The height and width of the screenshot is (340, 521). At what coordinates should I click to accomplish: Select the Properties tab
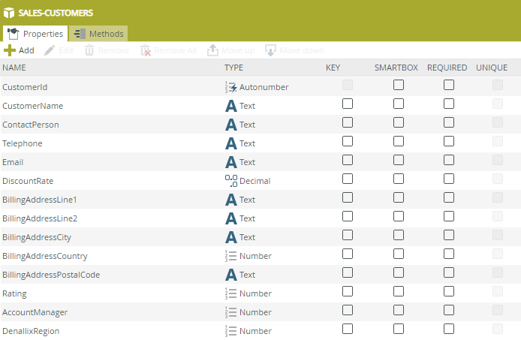tap(35, 34)
